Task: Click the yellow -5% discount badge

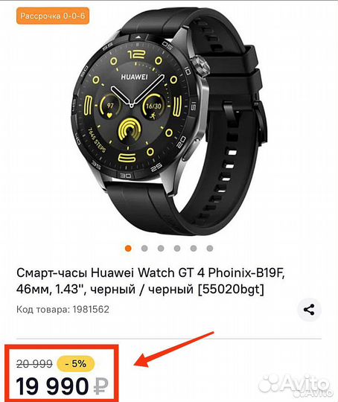Action: (x=76, y=363)
